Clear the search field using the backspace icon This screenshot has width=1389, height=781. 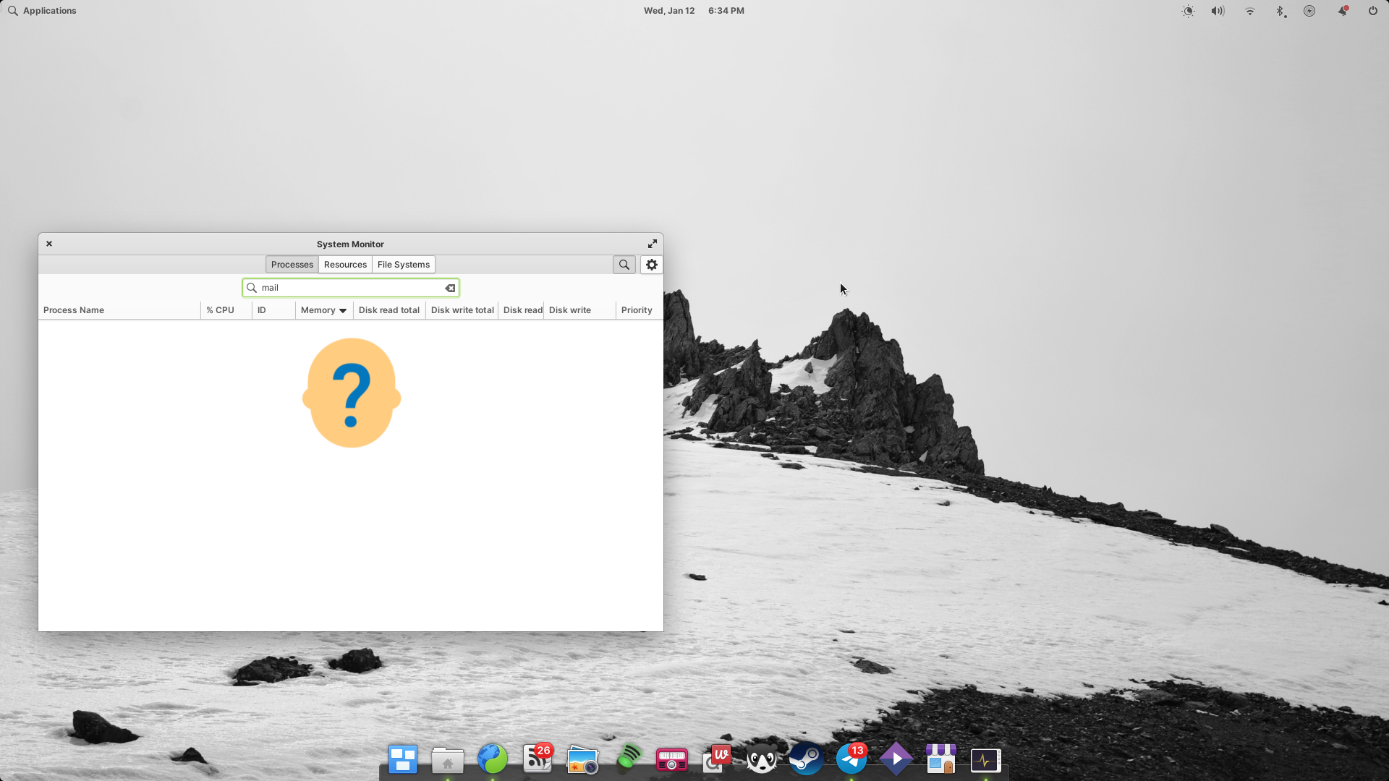(449, 288)
